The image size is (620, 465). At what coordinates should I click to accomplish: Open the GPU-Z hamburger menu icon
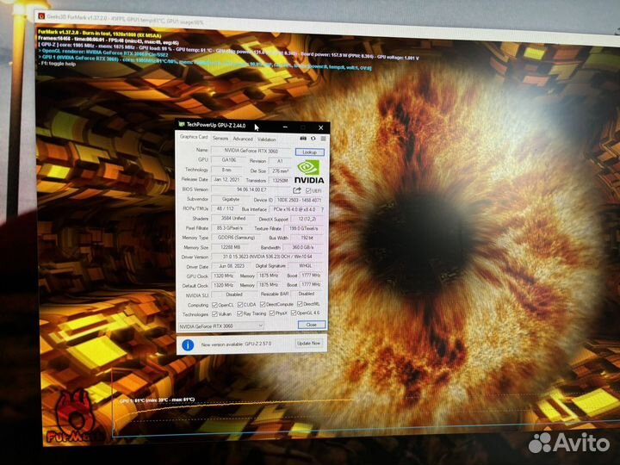click(323, 139)
